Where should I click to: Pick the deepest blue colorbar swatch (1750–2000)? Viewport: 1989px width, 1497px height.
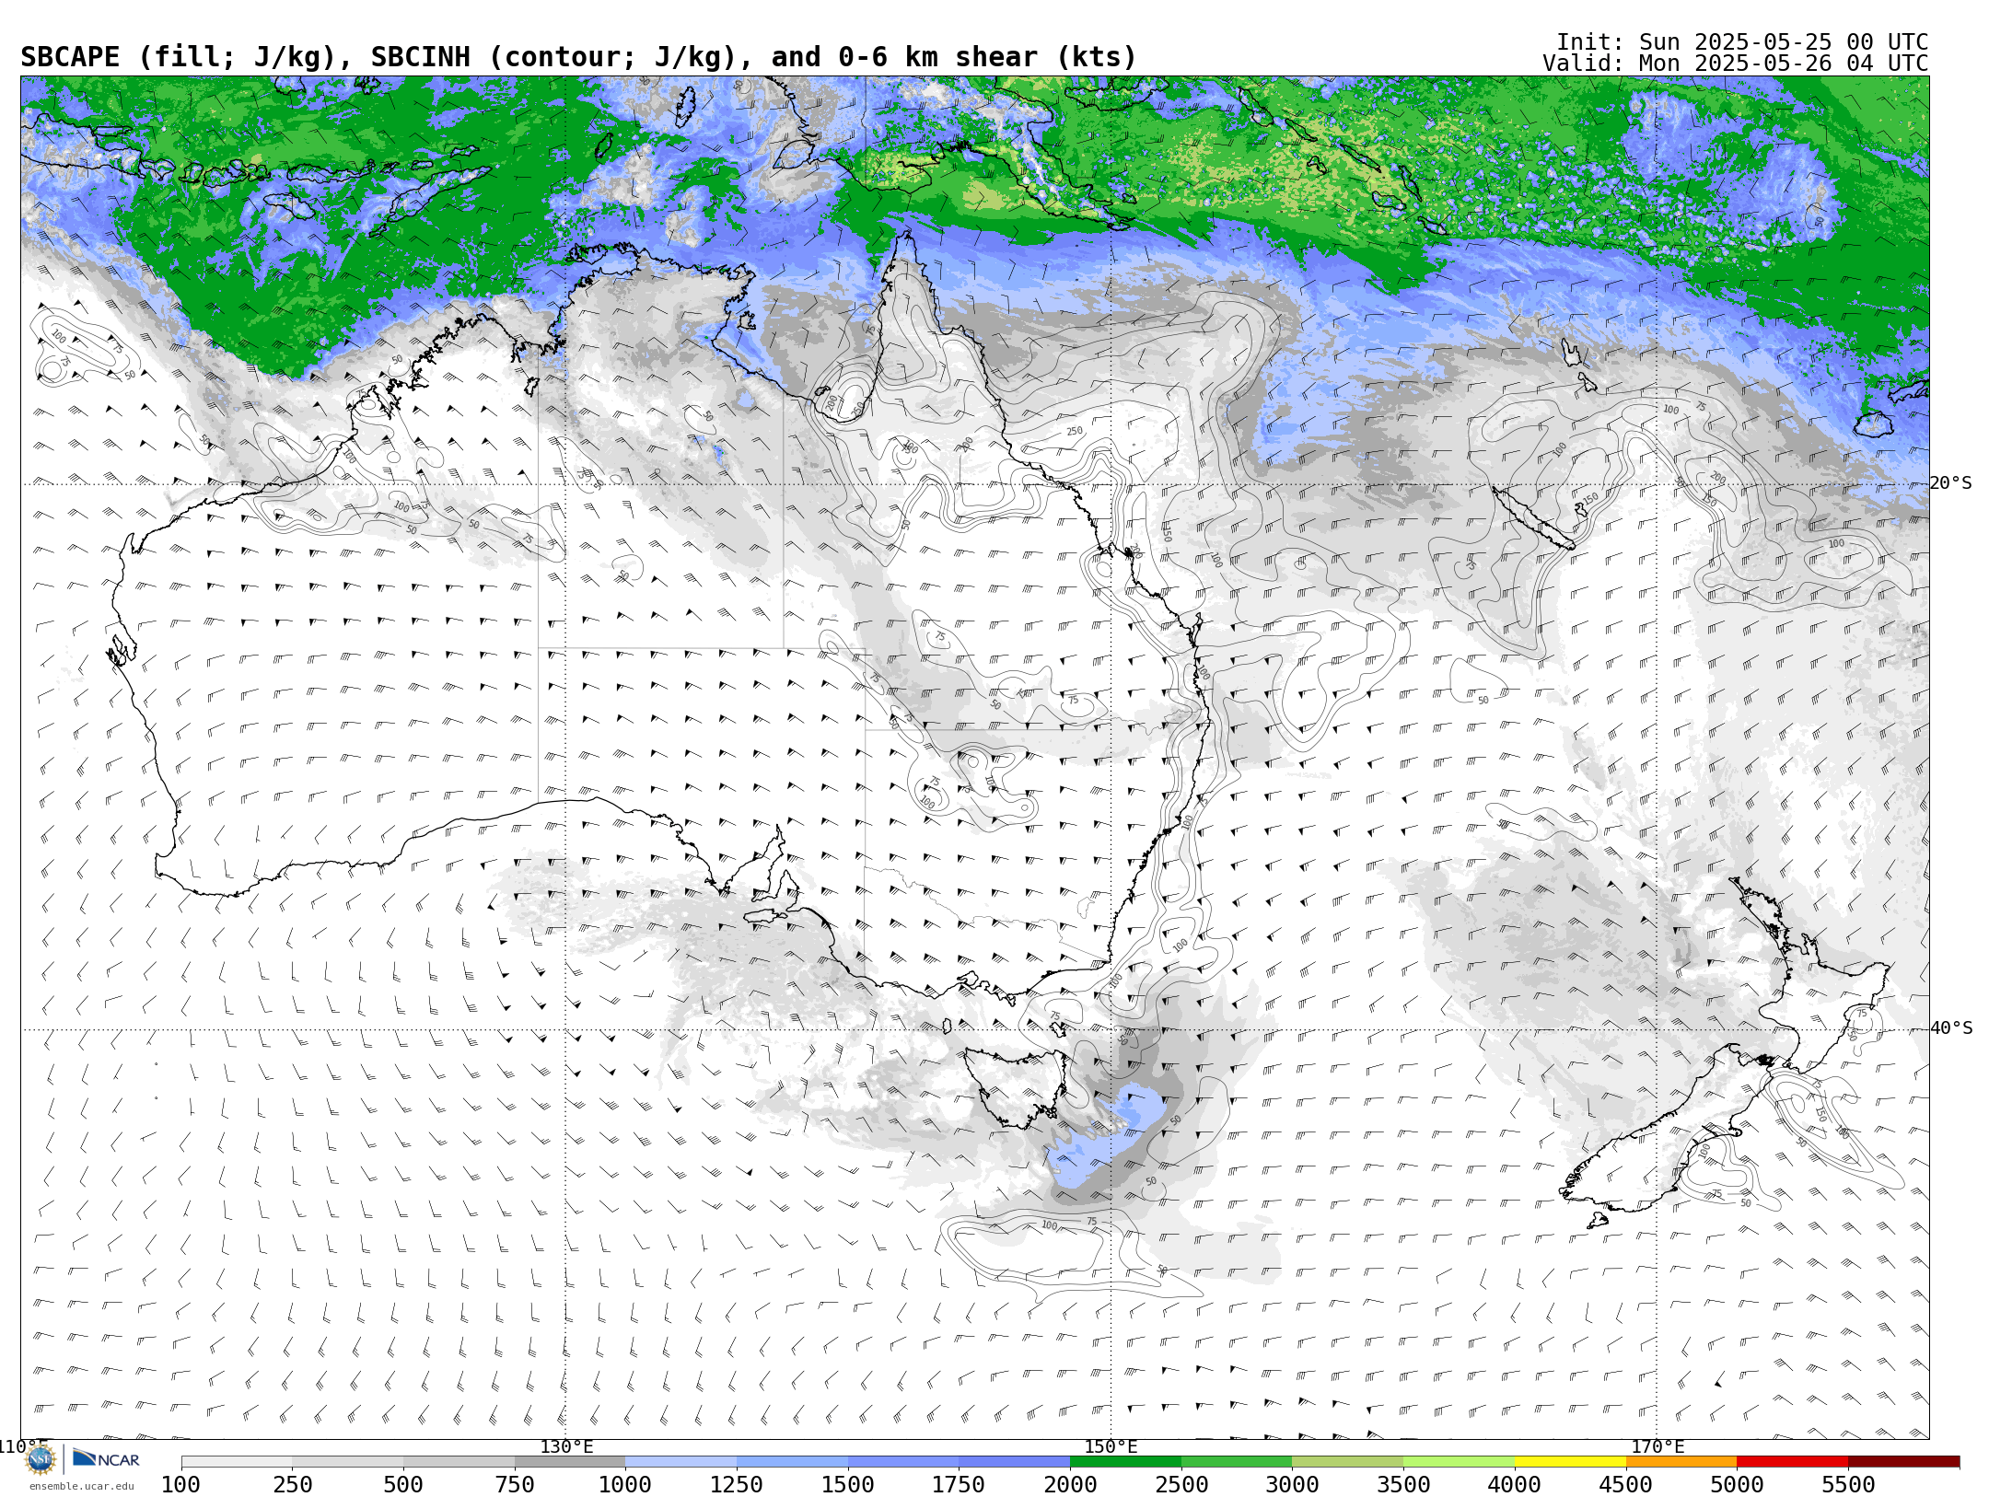[x=1015, y=1462]
